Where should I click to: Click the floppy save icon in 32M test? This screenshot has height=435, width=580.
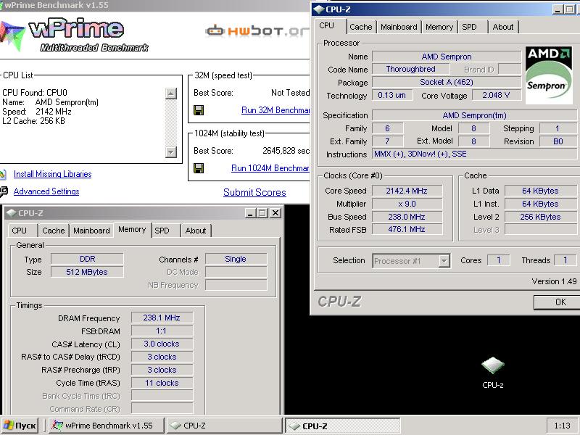point(199,110)
